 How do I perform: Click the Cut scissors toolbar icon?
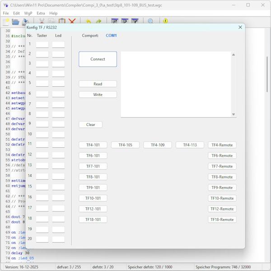42,21
